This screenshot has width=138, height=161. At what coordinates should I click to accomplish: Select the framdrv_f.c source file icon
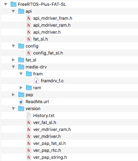pyautogui.click(x=37, y=81)
